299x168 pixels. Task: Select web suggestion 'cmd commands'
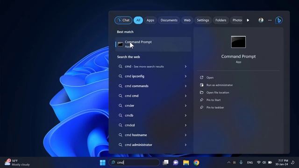click(153, 86)
